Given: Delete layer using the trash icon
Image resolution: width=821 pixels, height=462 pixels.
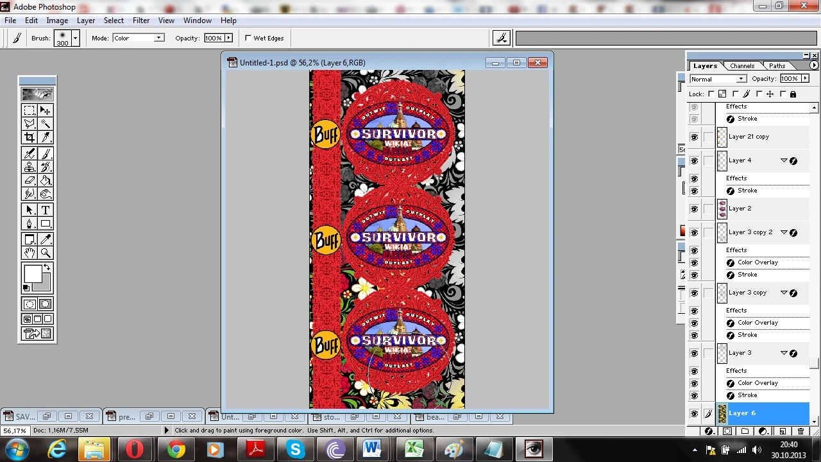Looking at the screenshot, I should point(800,431).
